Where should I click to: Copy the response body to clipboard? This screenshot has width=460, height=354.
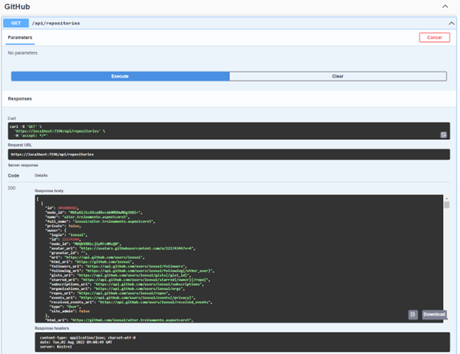(413, 314)
